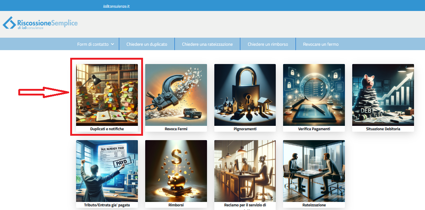The image size is (425, 210).
Task: Open the Revoca Fermi image tile
Action: coord(176,95)
